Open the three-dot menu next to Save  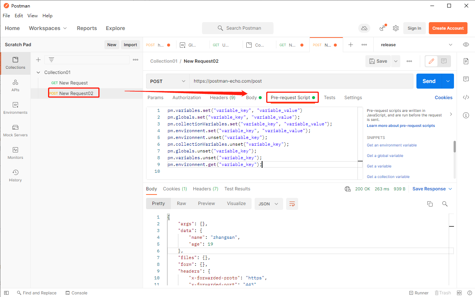[x=409, y=61]
